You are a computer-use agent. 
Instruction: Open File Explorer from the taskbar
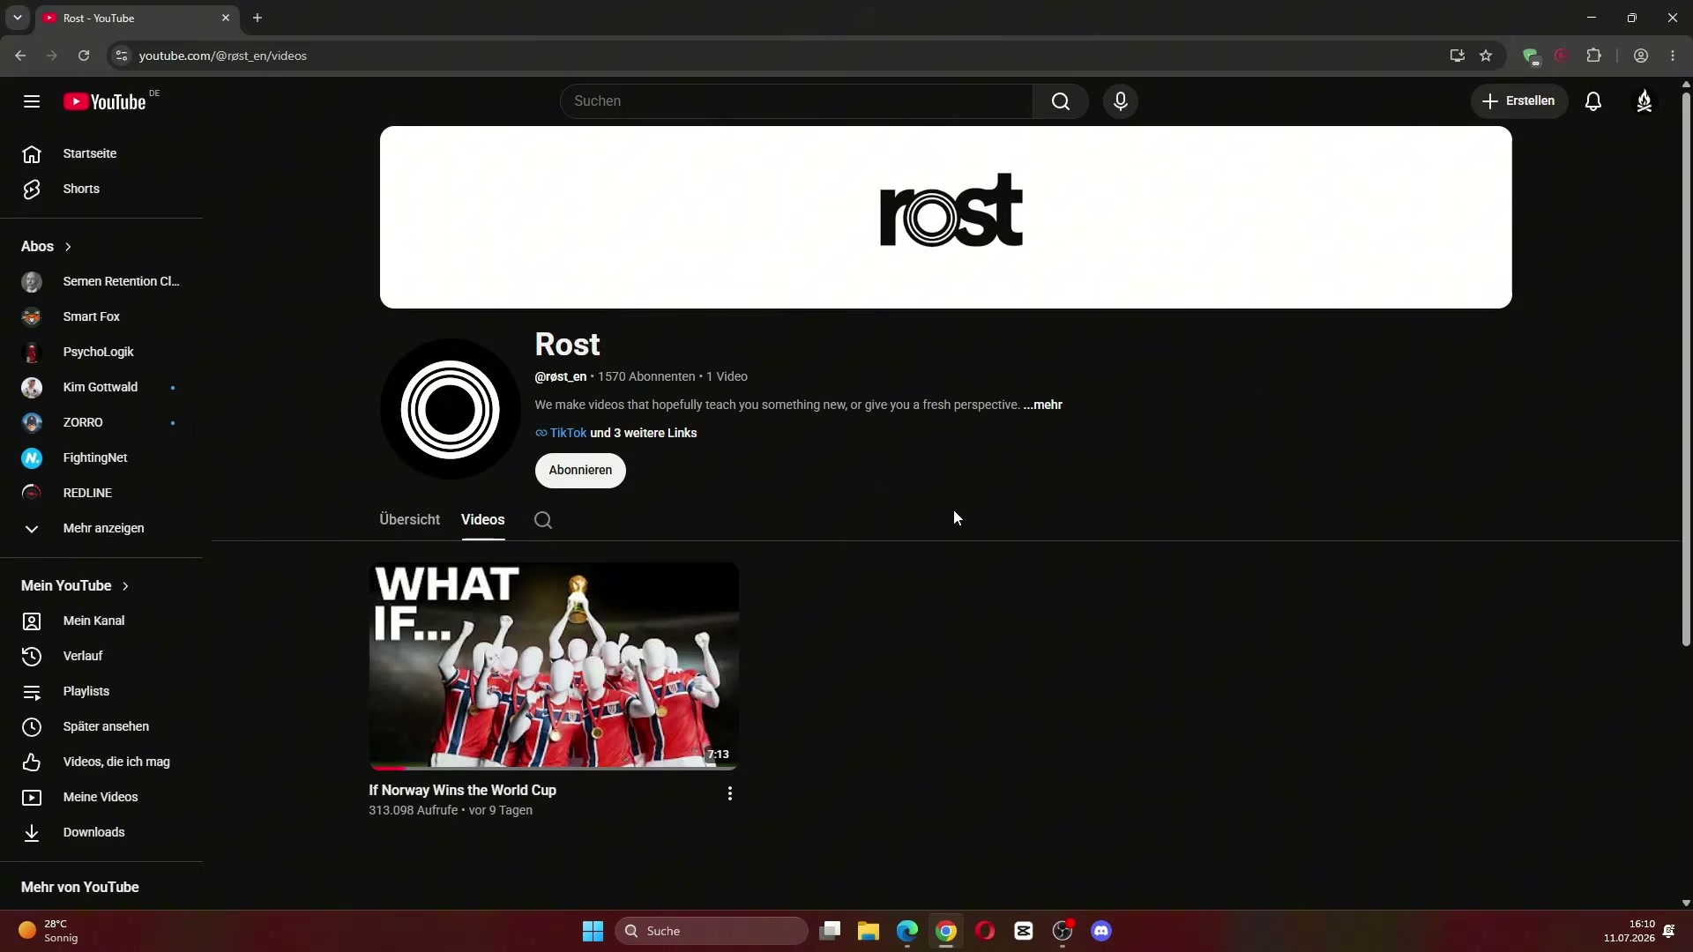click(869, 931)
